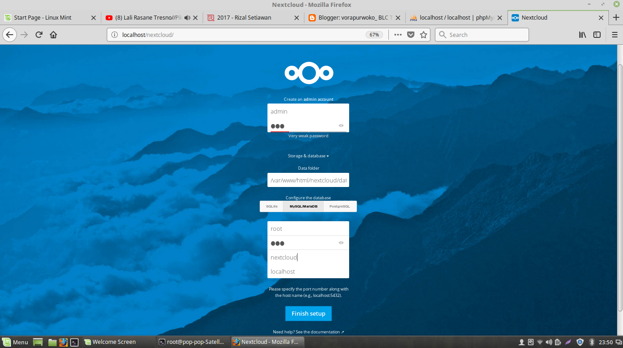The height and width of the screenshot is (348, 623).
Task: Open the volume control tray icon
Action: pyautogui.click(x=549, y=342)
